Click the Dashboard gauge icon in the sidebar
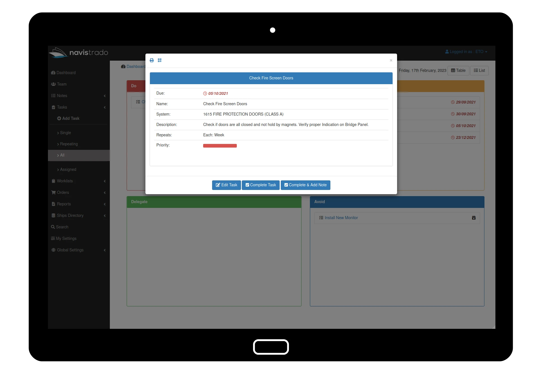Viewport: 538px width, 381px height. [x=53, y=73]
